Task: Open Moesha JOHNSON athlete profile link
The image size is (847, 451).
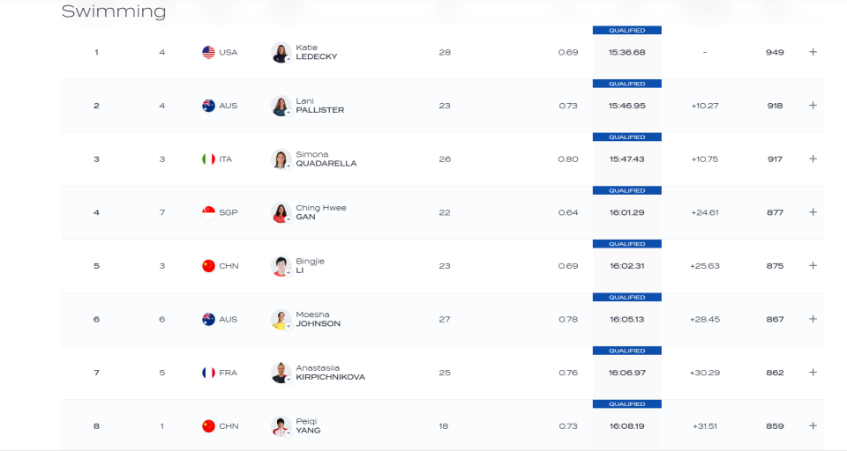Action: pyautogui.click(x=318, y=319)
